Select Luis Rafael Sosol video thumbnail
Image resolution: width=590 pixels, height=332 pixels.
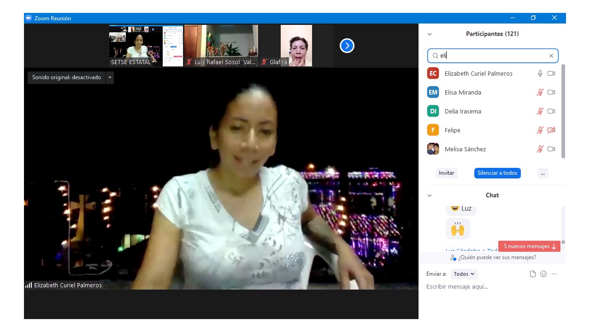221,46
